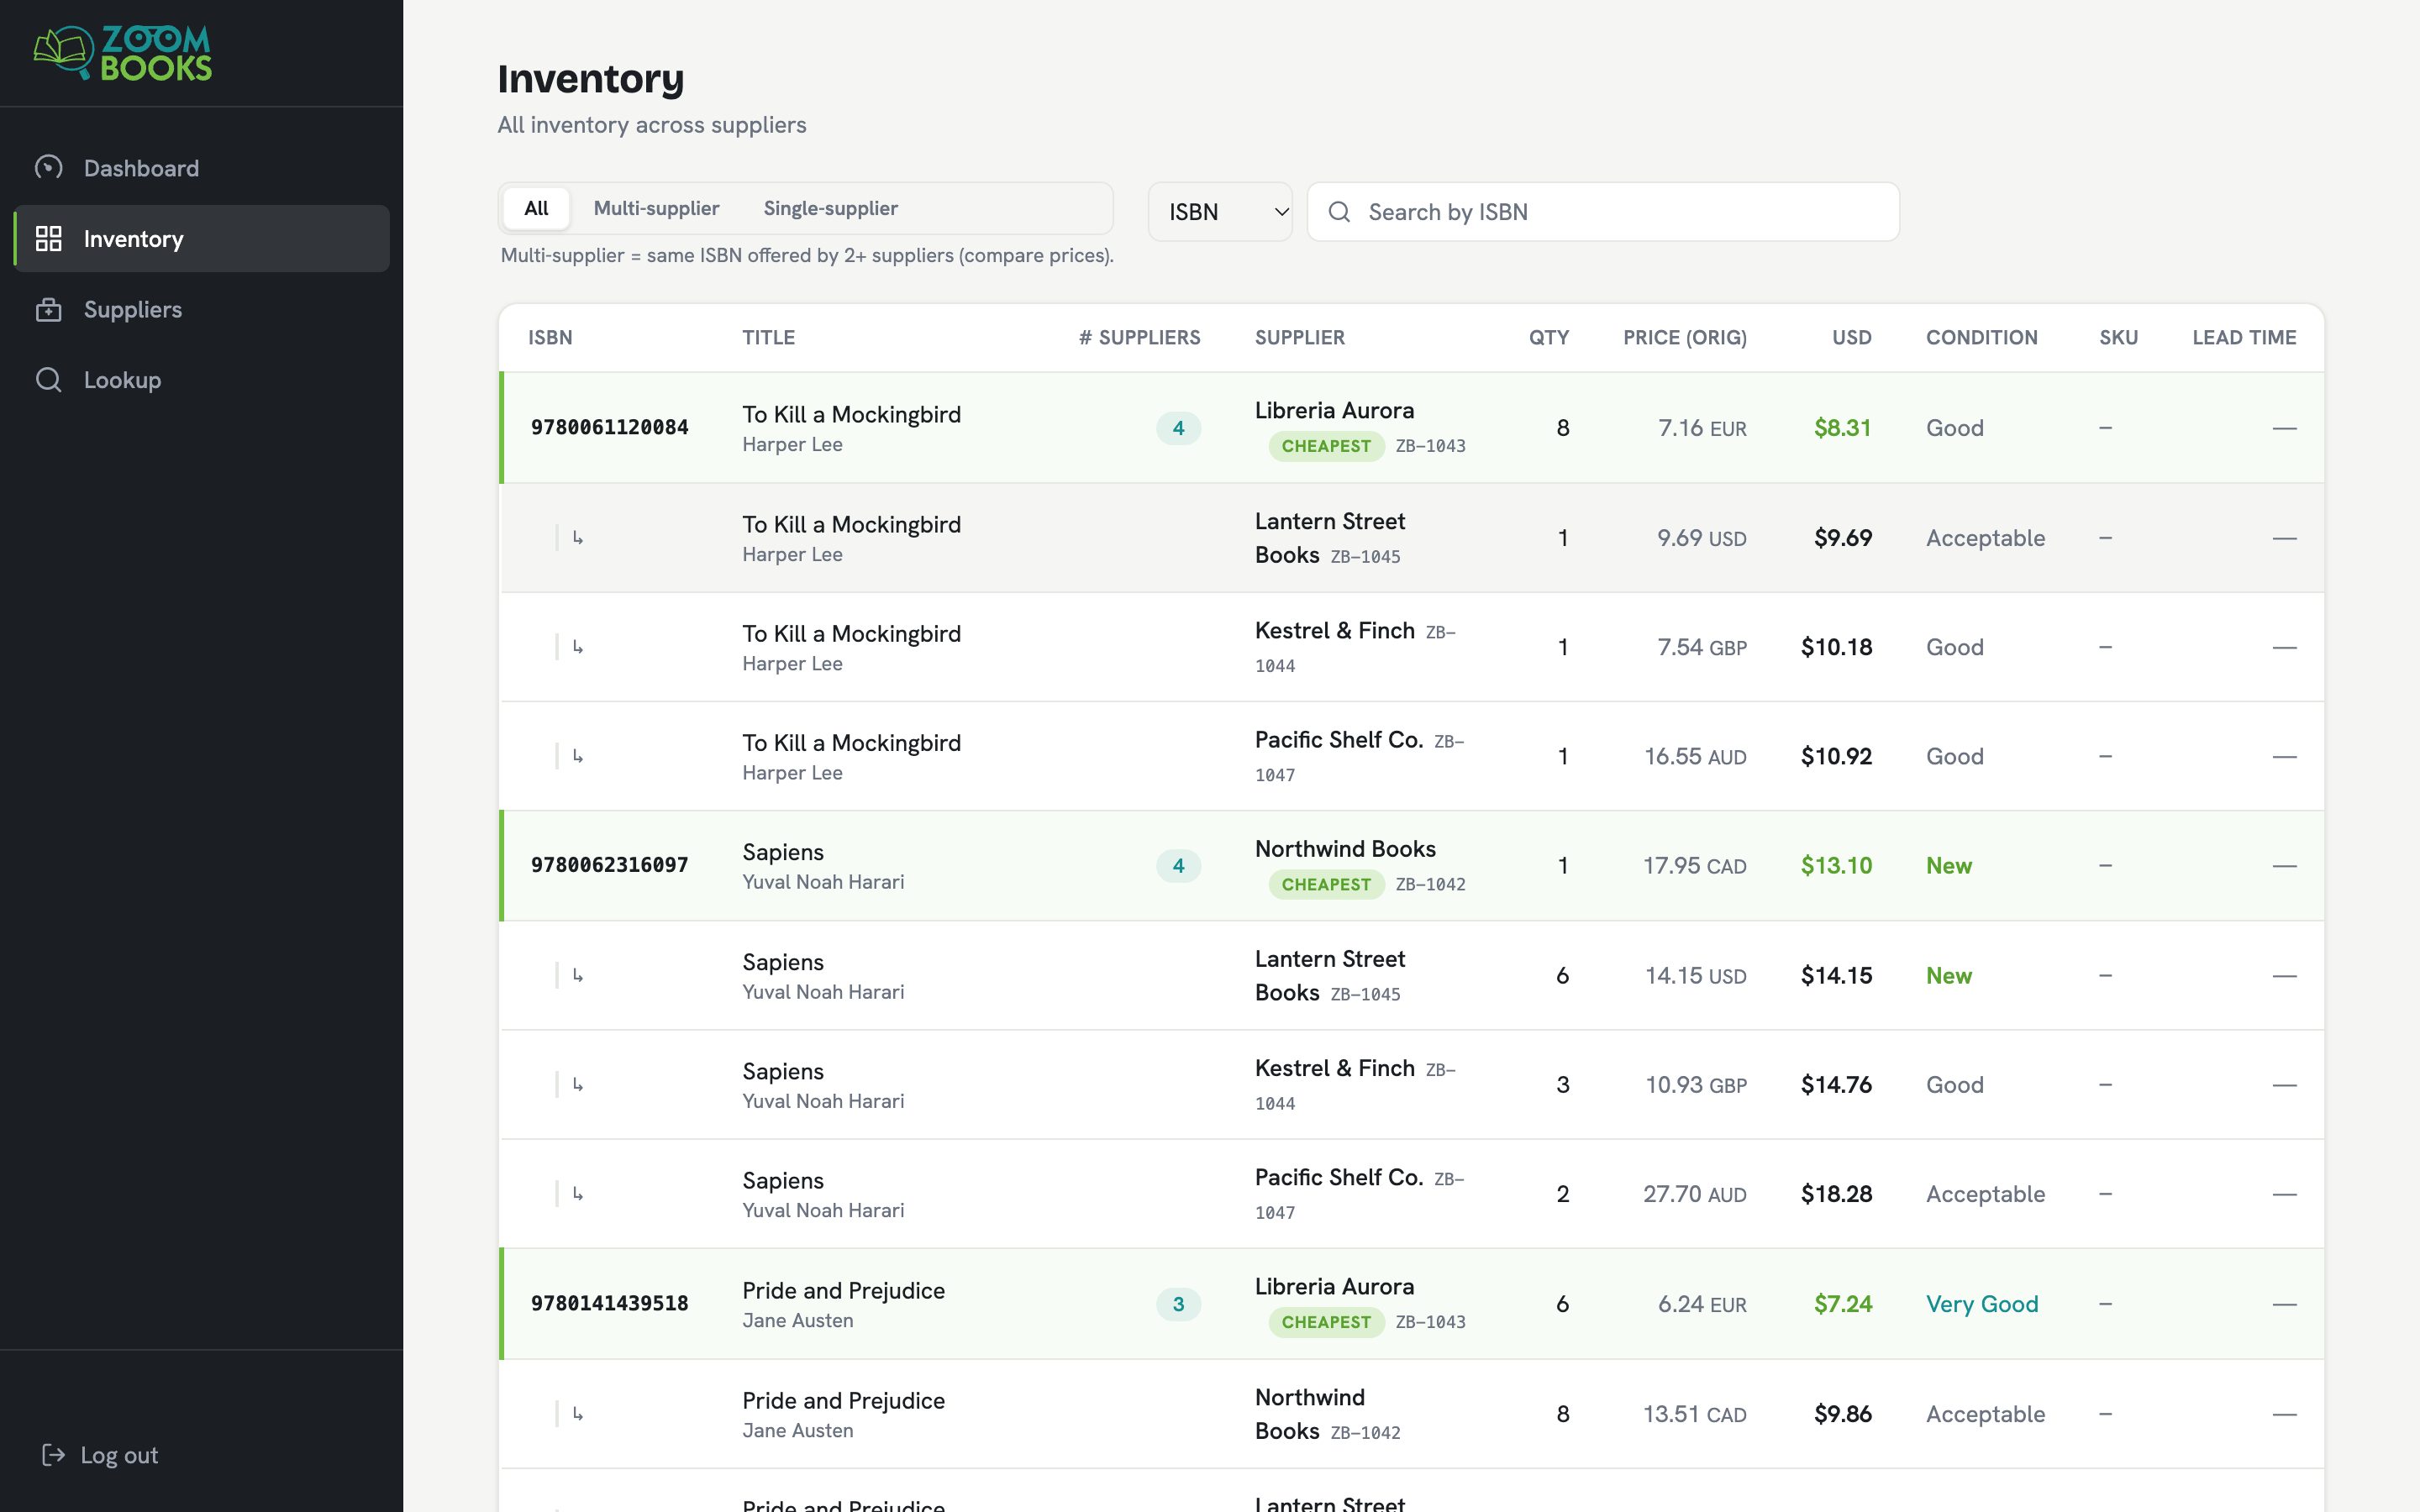Image resolution: width=2420 pixels, height=1512 pixels.
Task: Click the supplier count badge for To Kill a Mockingbird
Action: click(1178, 428)
